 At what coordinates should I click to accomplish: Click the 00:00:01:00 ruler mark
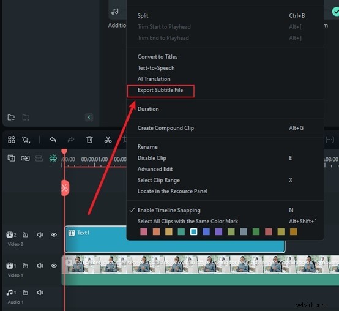94,159
